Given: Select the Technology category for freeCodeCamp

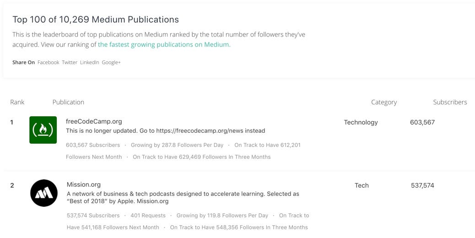Looking at the screenshot, I should 361,122.
